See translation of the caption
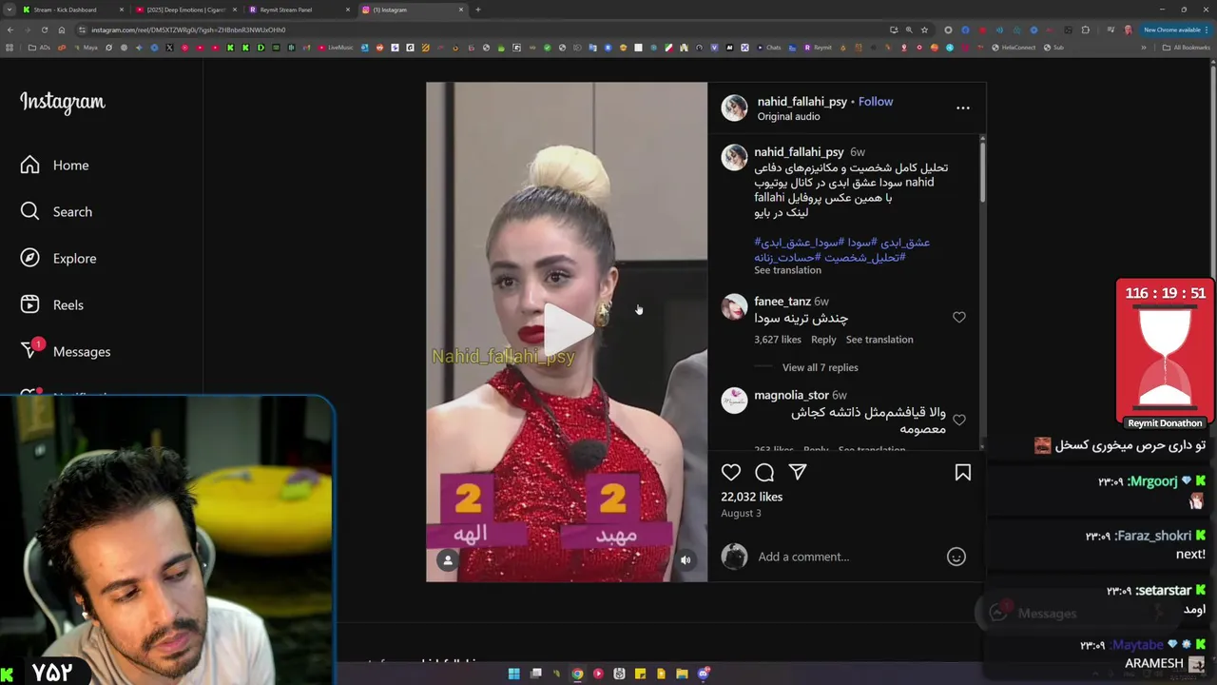Image resolution: width=1217 pixels, height=685 pixels. click(787, 270)
